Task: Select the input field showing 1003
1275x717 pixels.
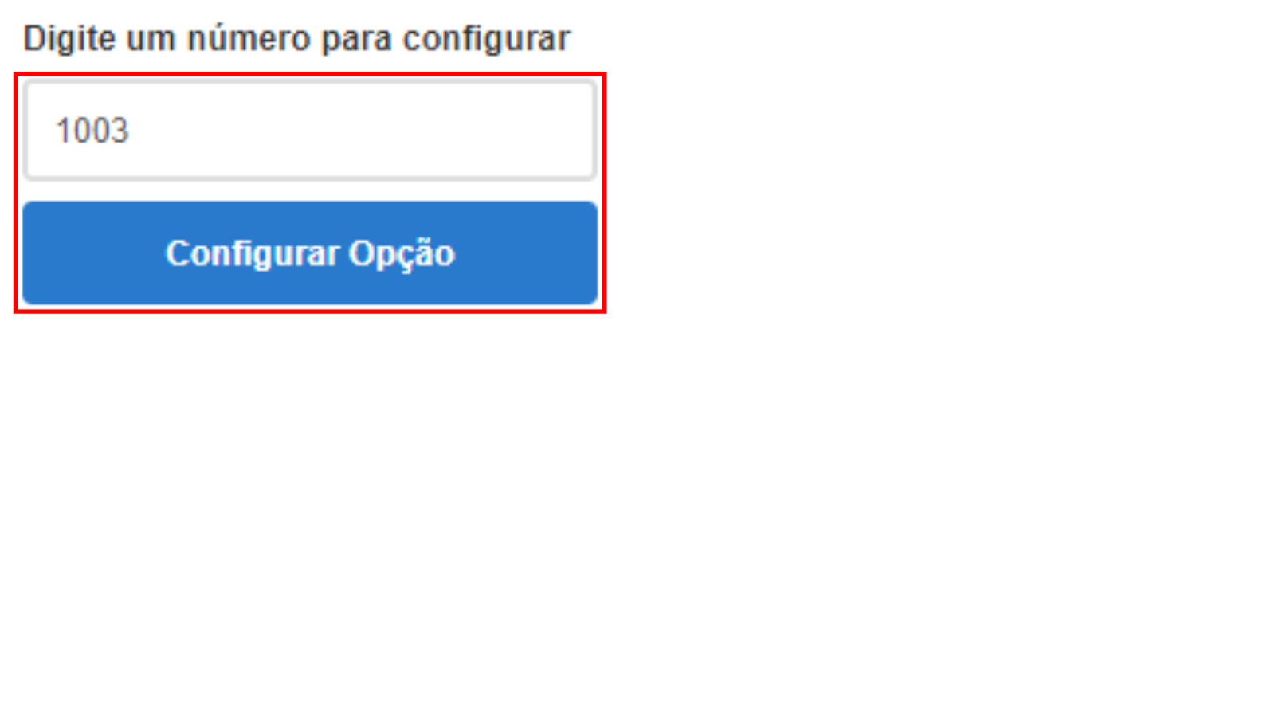Action: (x=310, y=130)
